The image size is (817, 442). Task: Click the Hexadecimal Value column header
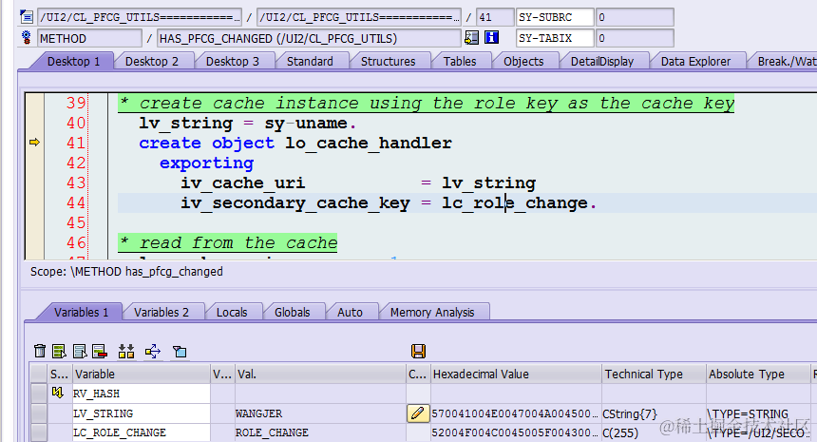pyautogui.click(x=516, y=374)
